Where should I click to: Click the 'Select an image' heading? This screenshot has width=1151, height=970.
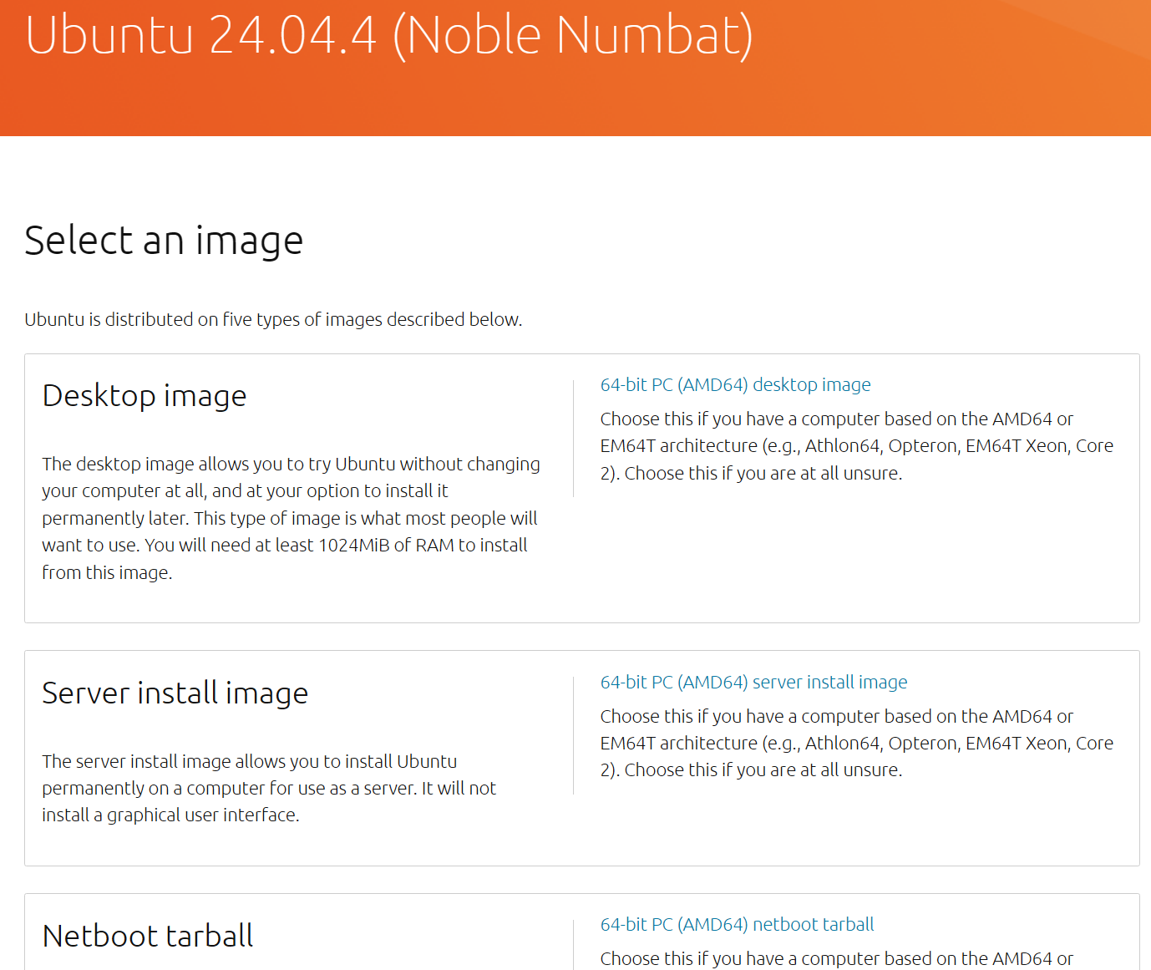[164, 241]
